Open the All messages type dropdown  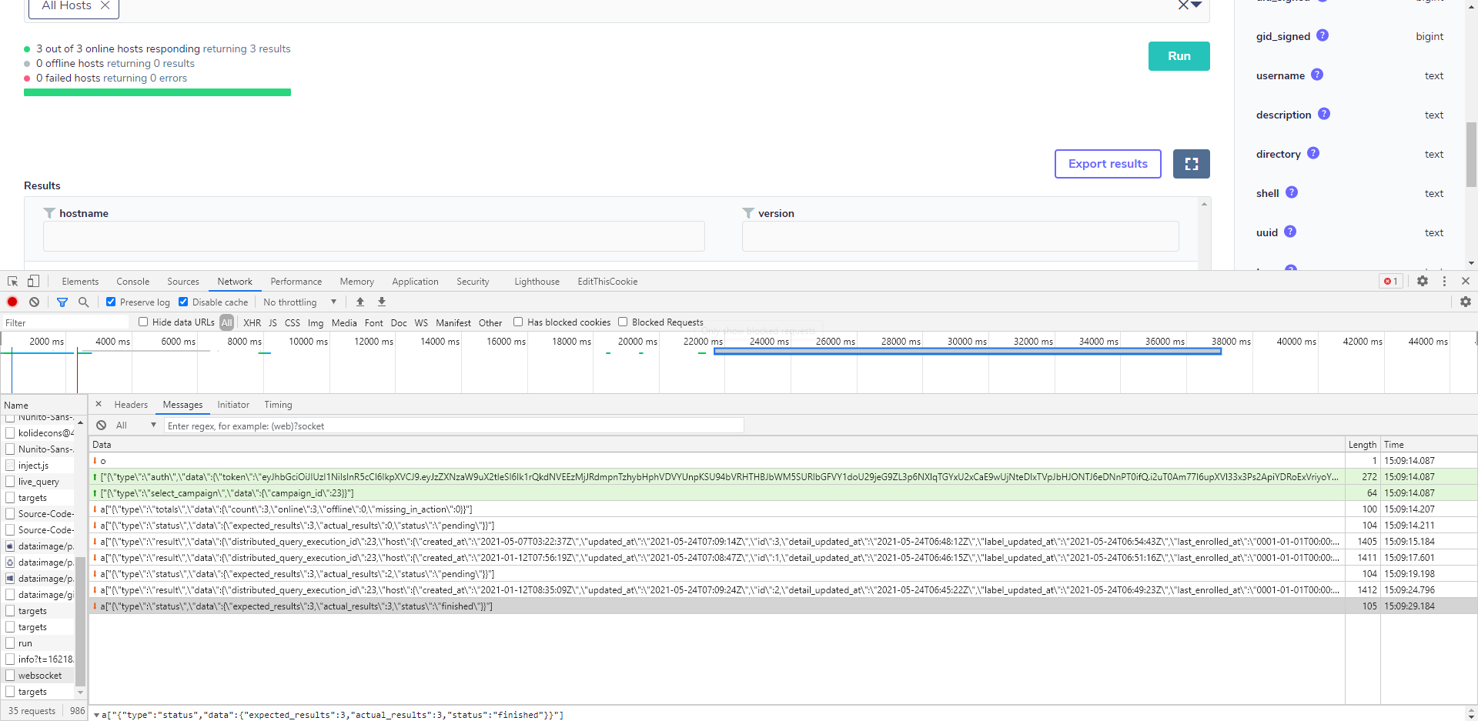[135, 426]
